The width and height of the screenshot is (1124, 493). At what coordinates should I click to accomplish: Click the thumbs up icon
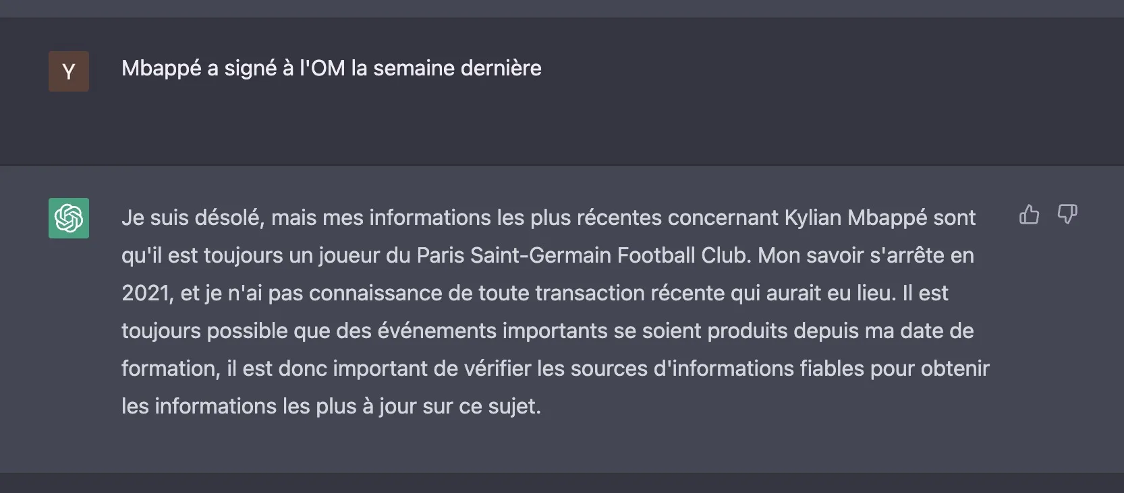1029,215
